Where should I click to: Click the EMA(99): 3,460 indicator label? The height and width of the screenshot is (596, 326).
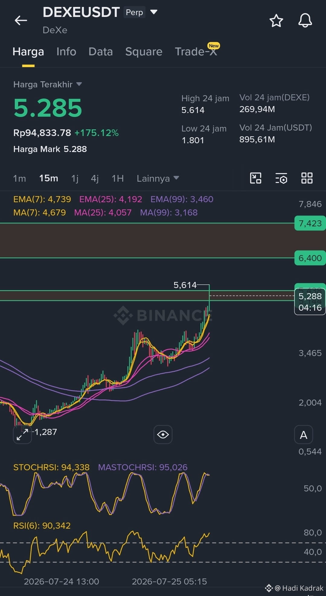click(182, 199)
